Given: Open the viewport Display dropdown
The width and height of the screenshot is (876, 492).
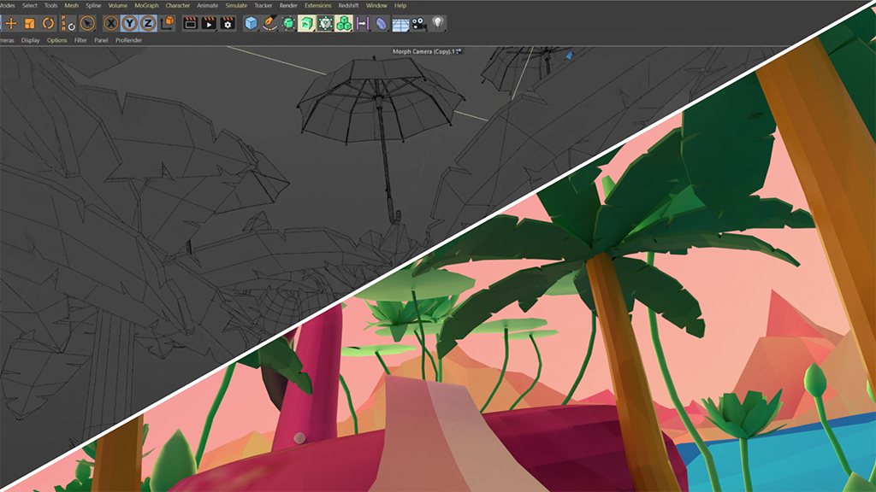Looking at the screenshot, I should (x=31, y=40).
